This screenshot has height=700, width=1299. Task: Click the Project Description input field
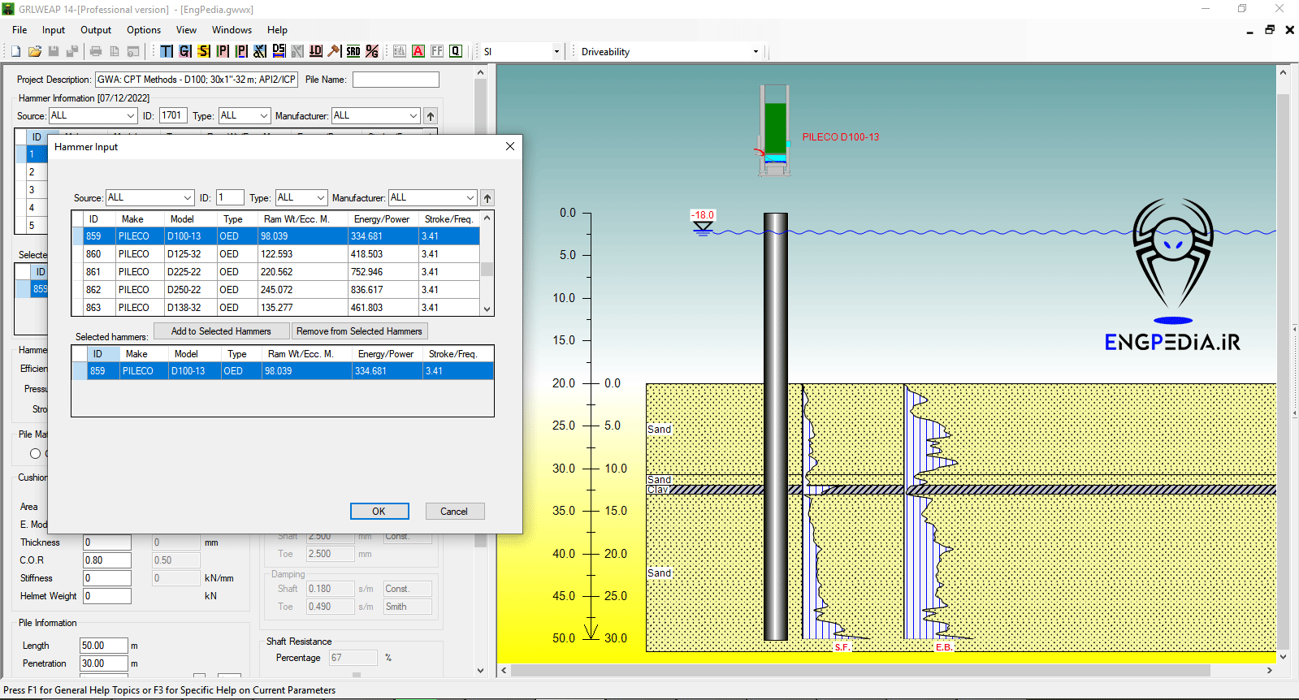[x=197, y=80]
